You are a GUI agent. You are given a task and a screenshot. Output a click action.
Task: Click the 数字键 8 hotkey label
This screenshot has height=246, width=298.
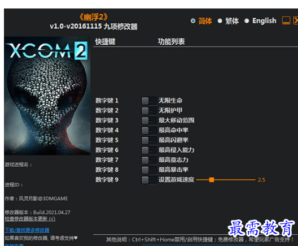click(x=107, y=170)
